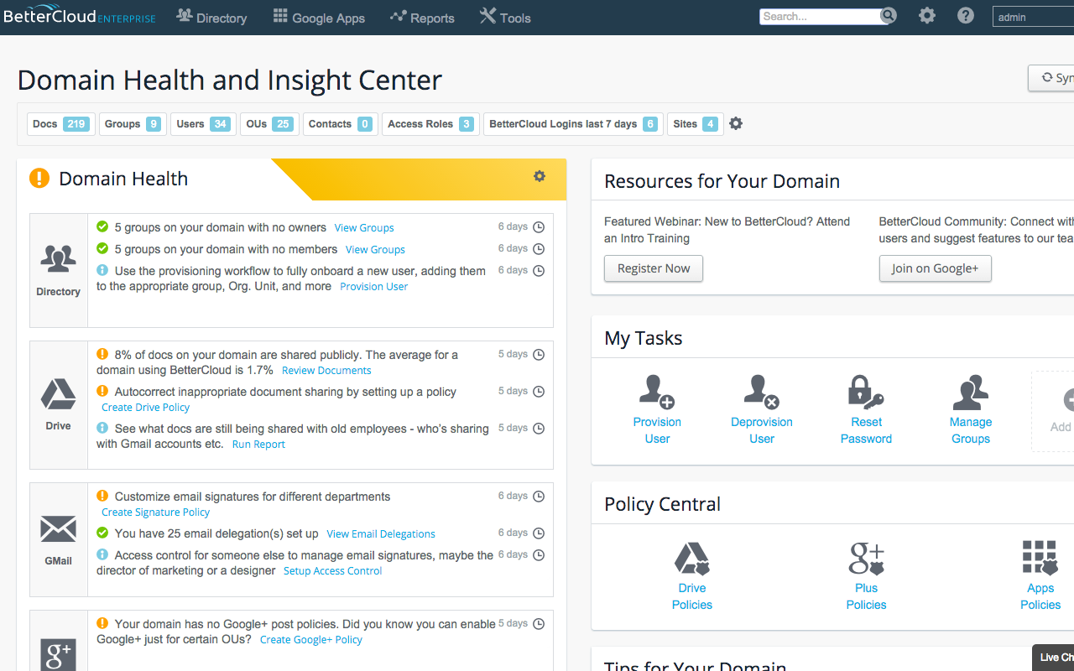Image resolution: width=1074 pixels, height=671 pixels.
Task: Click Setup Access Control link
Action: [333, 570]
